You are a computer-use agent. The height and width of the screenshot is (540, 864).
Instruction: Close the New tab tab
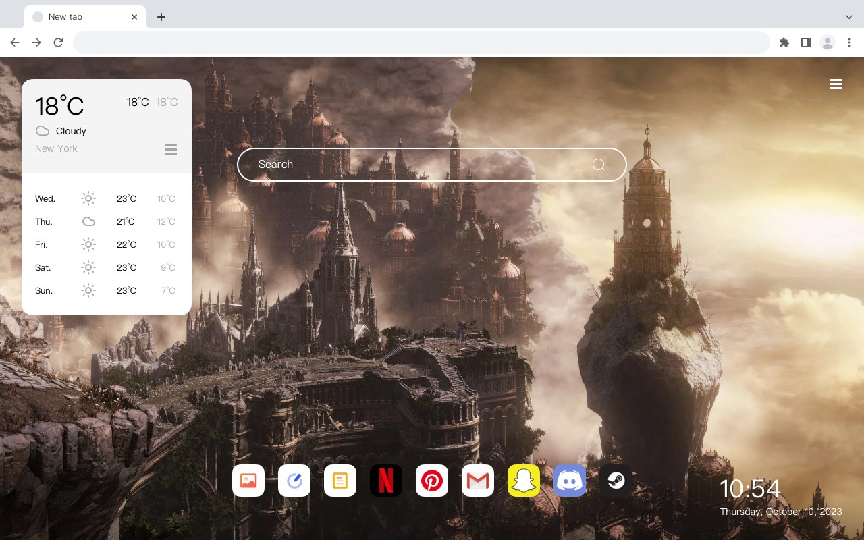coord(134,17)
